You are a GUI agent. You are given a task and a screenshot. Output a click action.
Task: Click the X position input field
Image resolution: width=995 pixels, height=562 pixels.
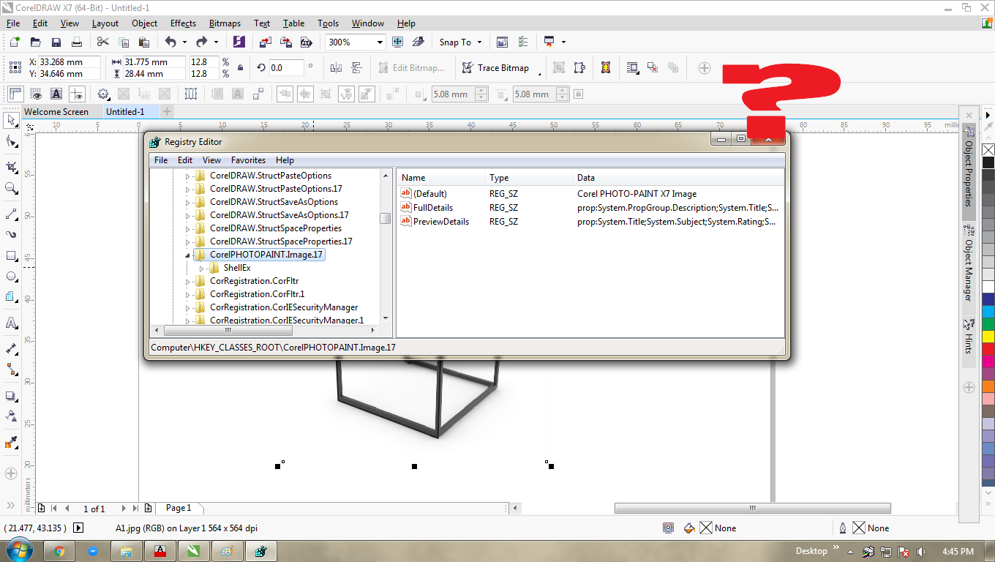pos(70,62)
